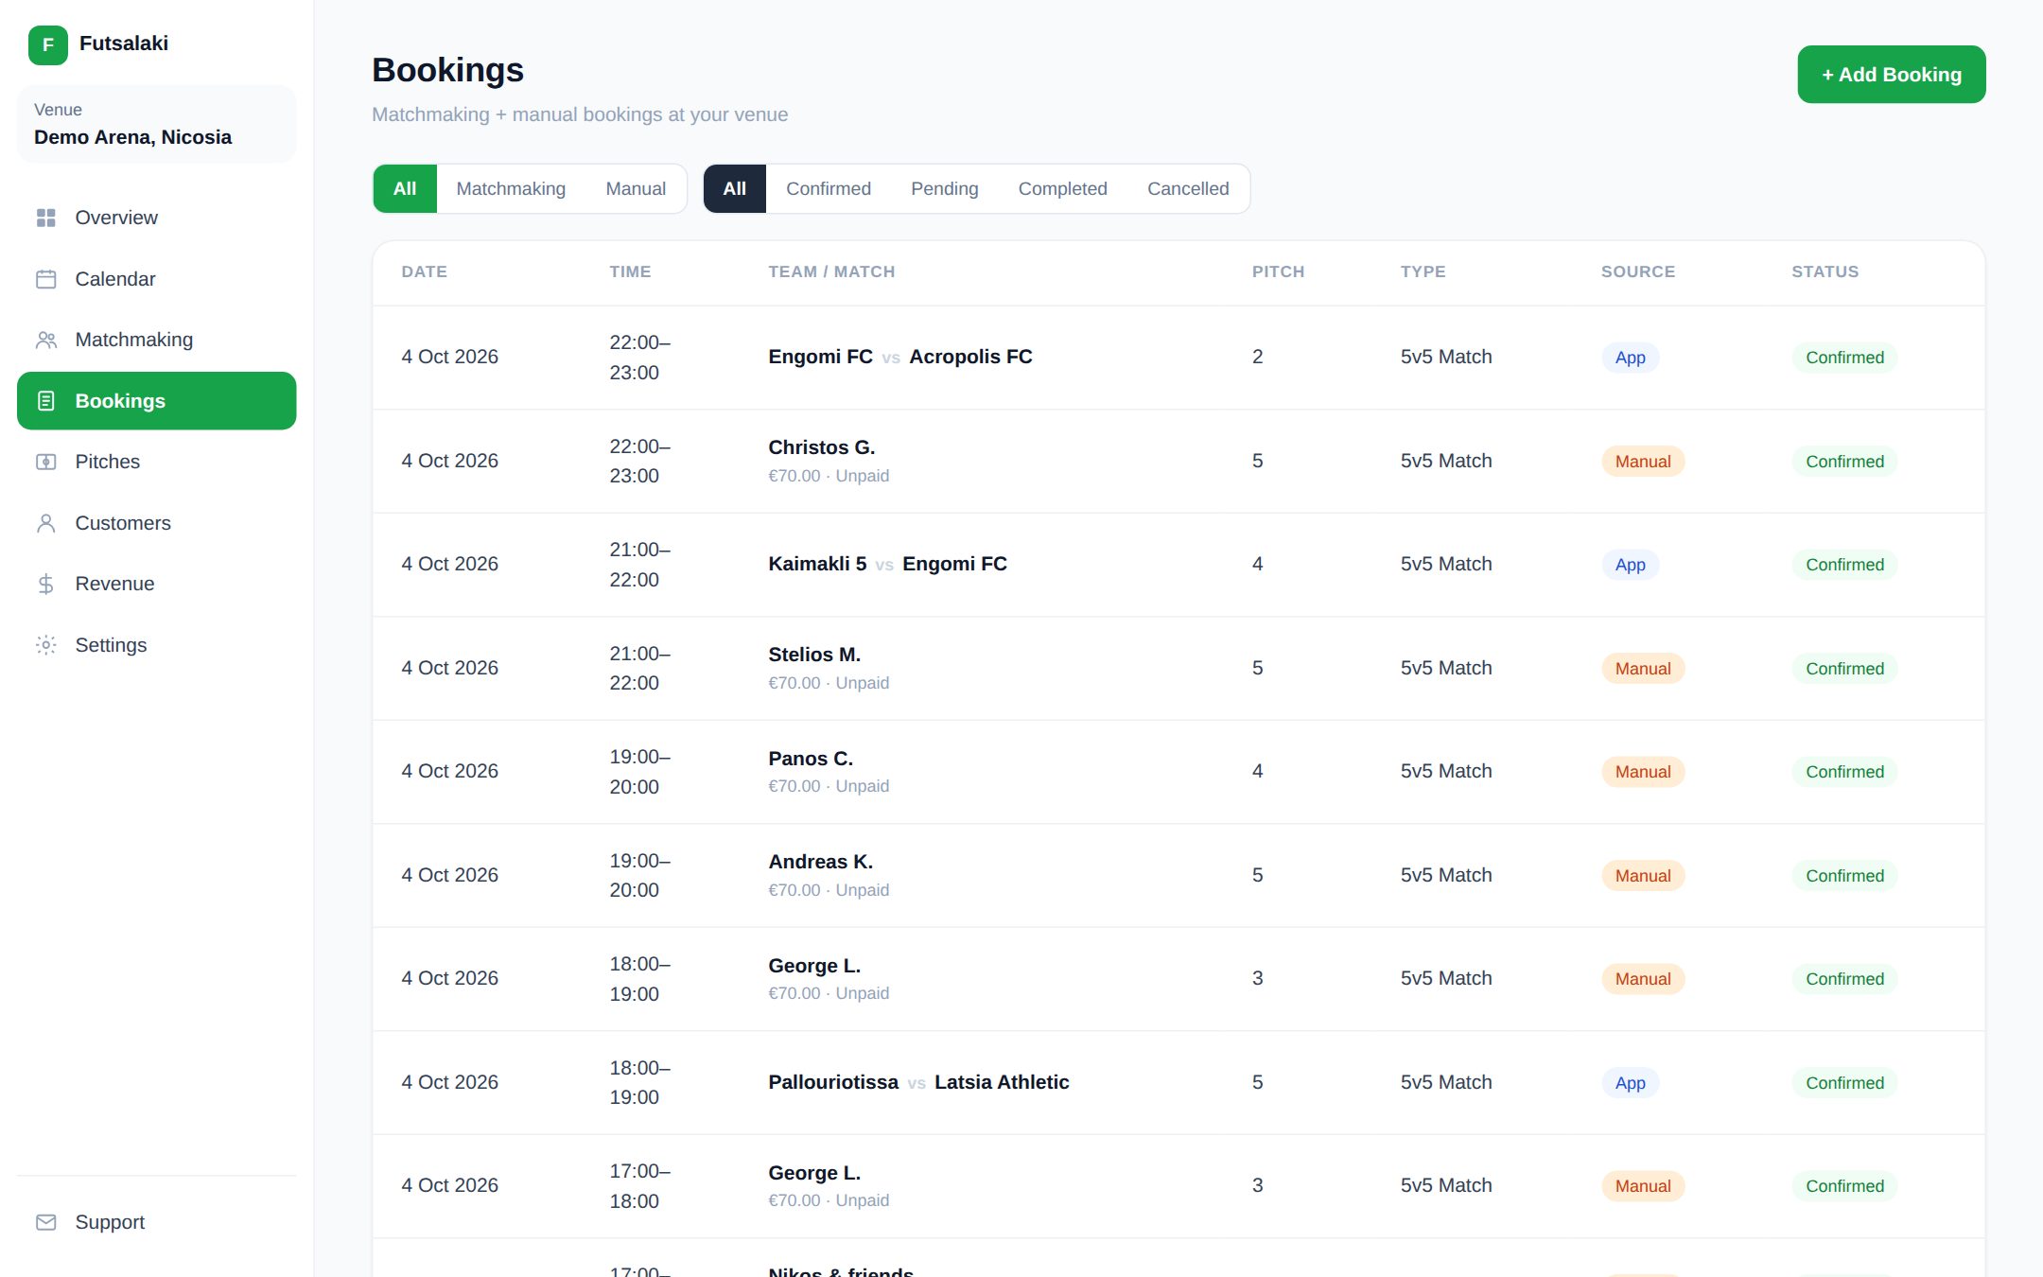Image resolution: width=2043 pixels, height=1277 pixels.
Task: Click Confirmed badge in Andreas K. row
Action: (x=1844, y=876)
